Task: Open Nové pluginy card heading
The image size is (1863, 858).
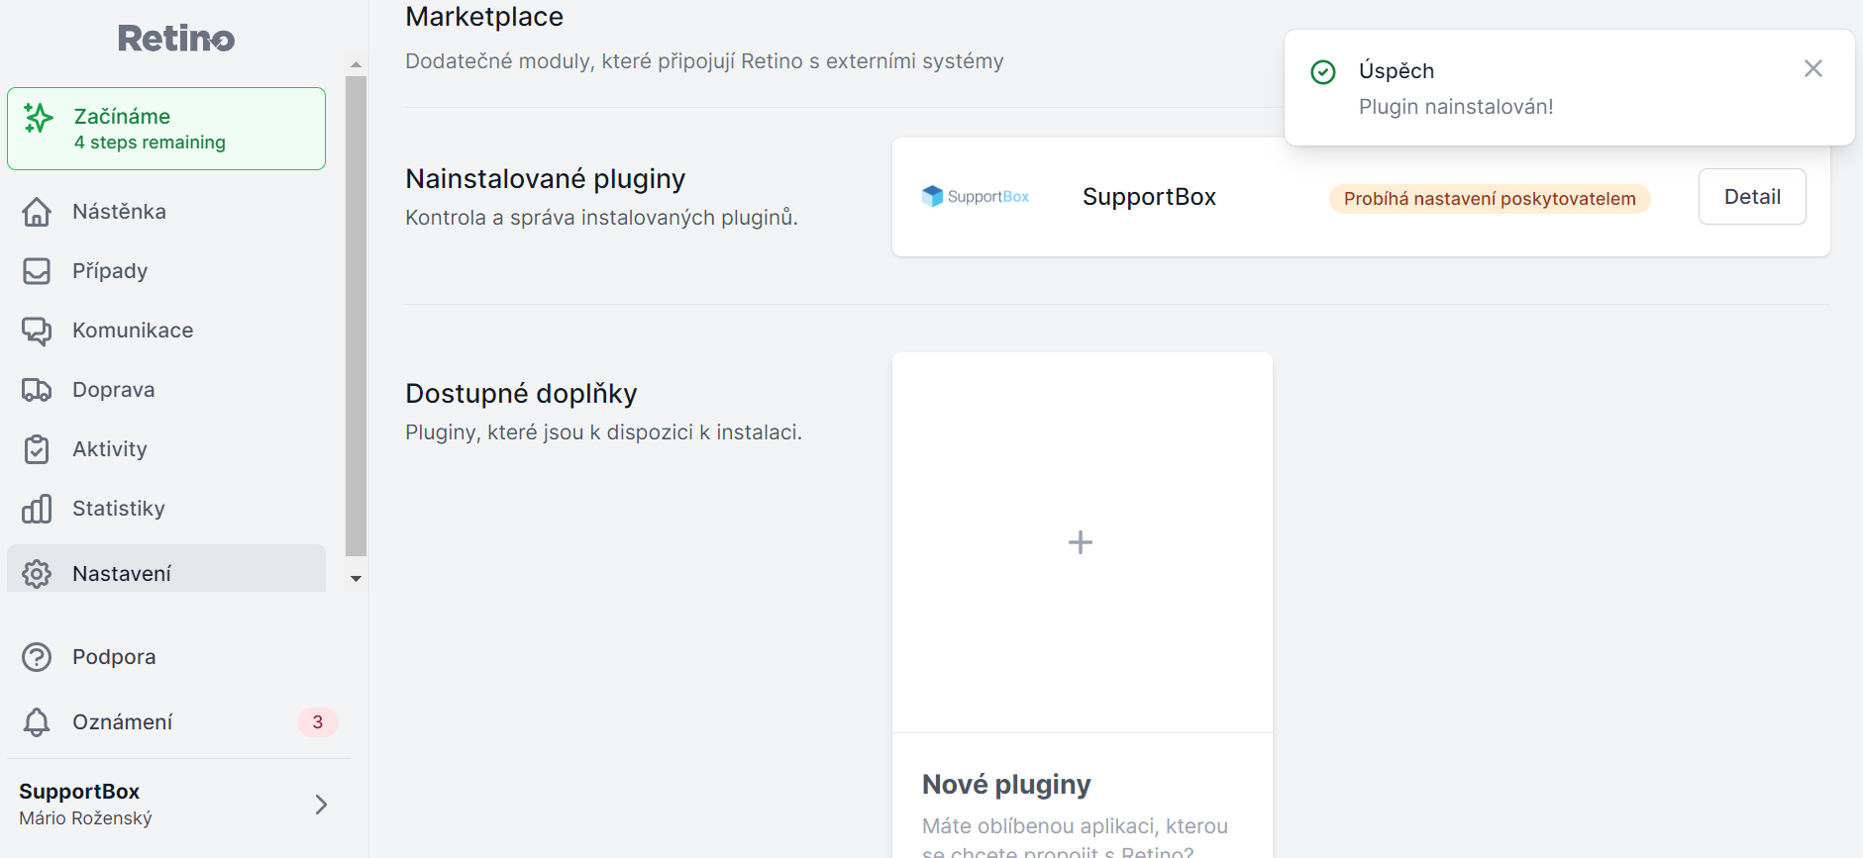Action: (1006, 785)
